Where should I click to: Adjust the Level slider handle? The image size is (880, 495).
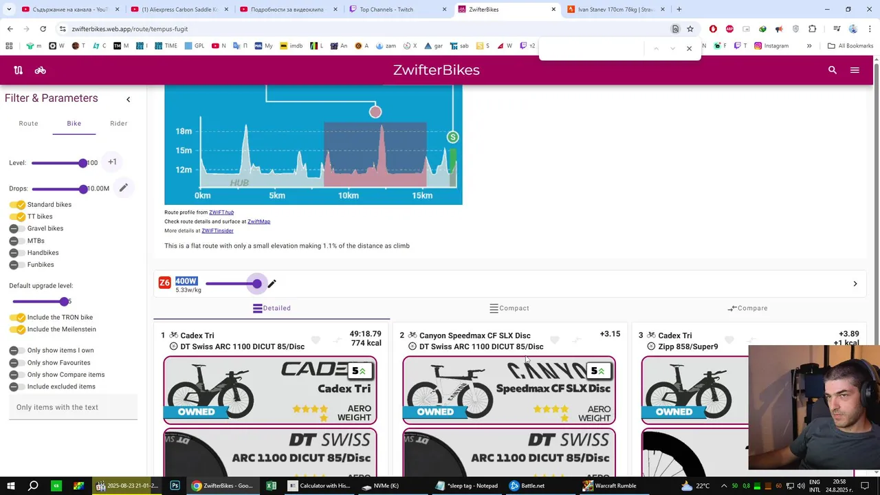[x=83, y=163]
